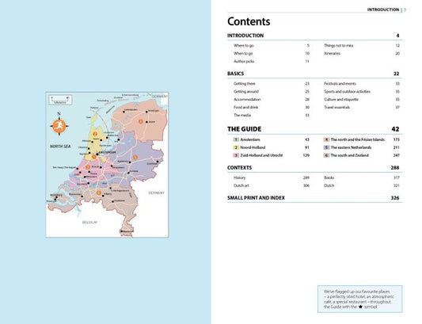This screenshot has height=324, width=422.
Task: Click the Contents page title
Action: 249,21
